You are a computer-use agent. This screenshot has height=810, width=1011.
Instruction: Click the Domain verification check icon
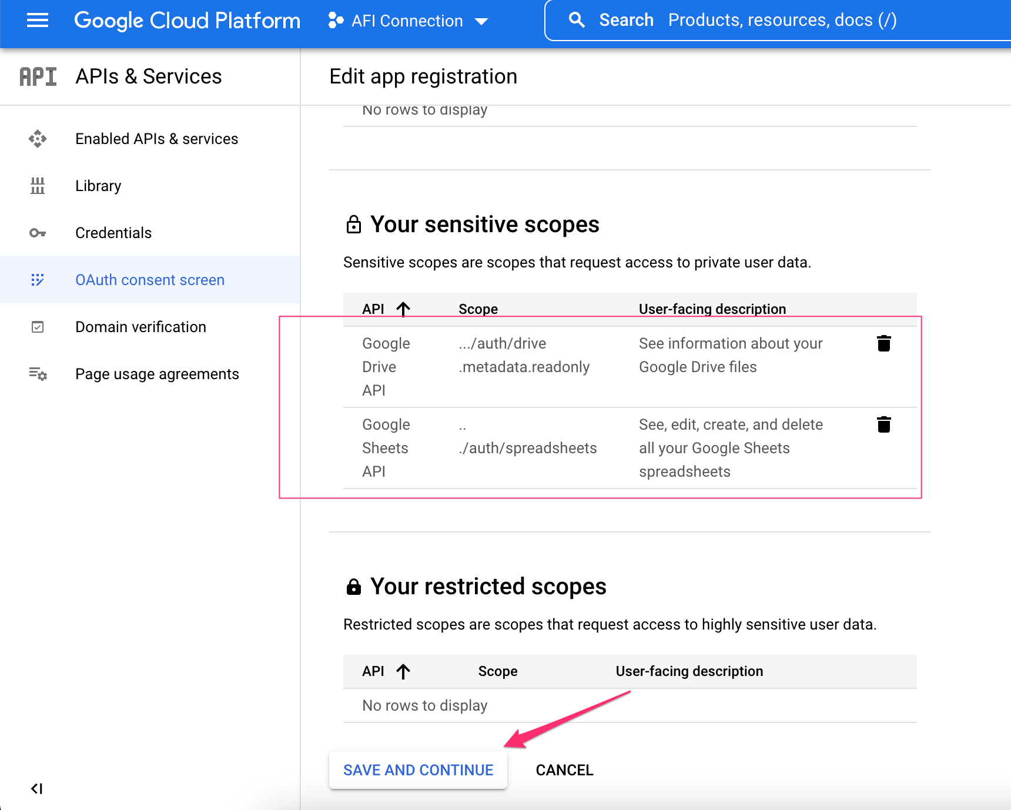pyautogui.click(x=38, y=327)
